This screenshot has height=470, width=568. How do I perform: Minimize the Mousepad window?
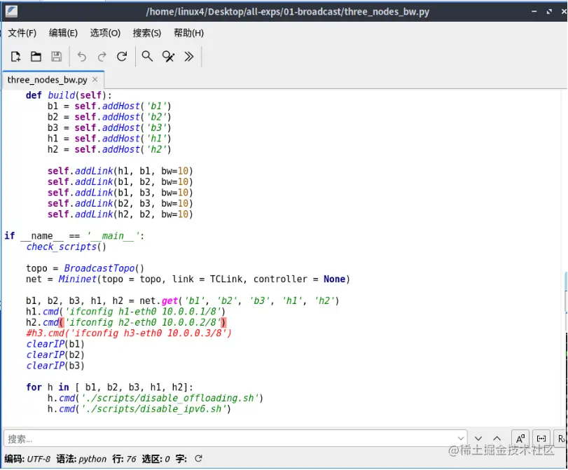534,12
